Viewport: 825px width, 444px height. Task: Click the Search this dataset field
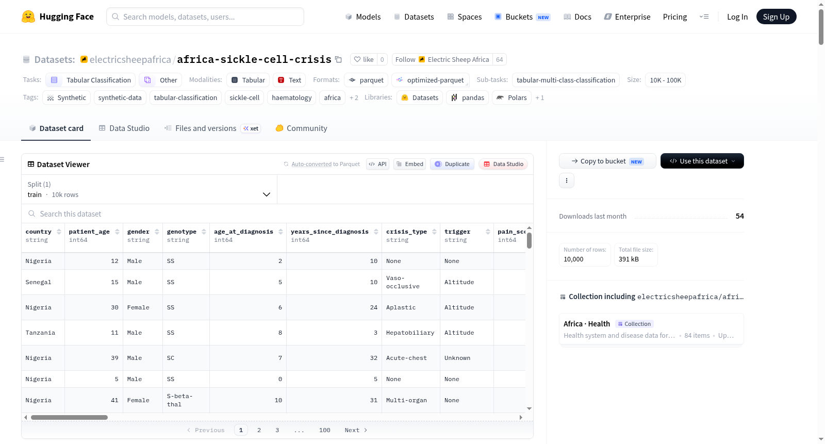pos(277,213)
